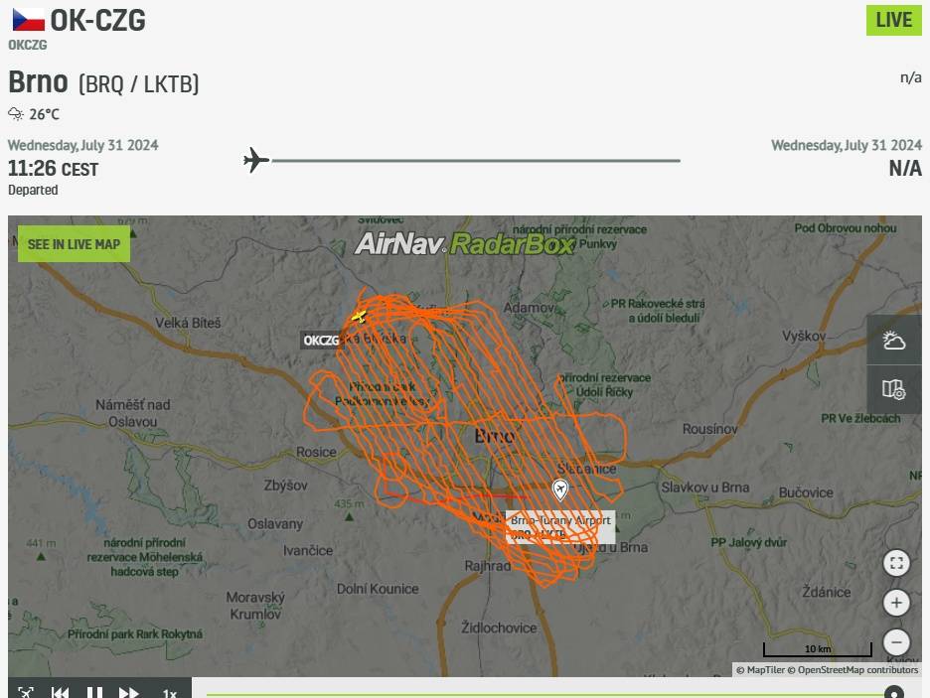Open the OpenStreetMap contributors link
Viewport: 930px width, 698px height.
pyautogui.click(x=852, y=670)
